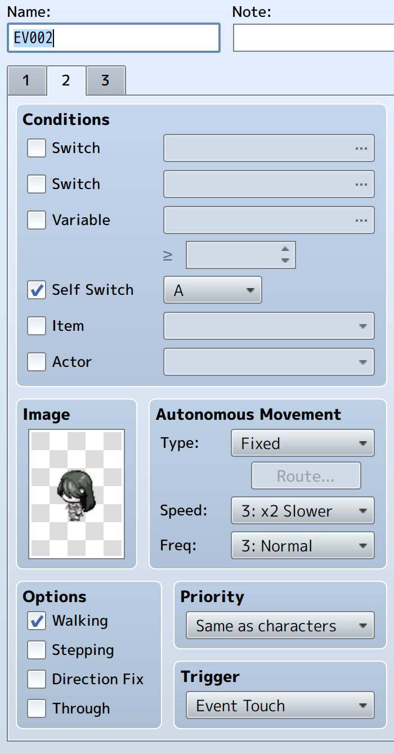The width and height of the screenshot is (394, 754).
Task: Click the disabled Route... button
Action: tap(306, 476)
